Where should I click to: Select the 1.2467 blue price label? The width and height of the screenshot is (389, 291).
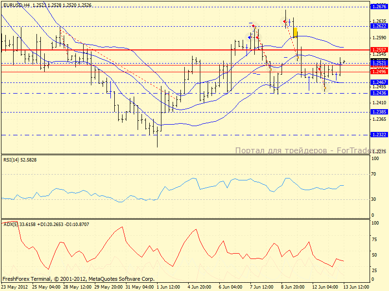tap(379, 82)
